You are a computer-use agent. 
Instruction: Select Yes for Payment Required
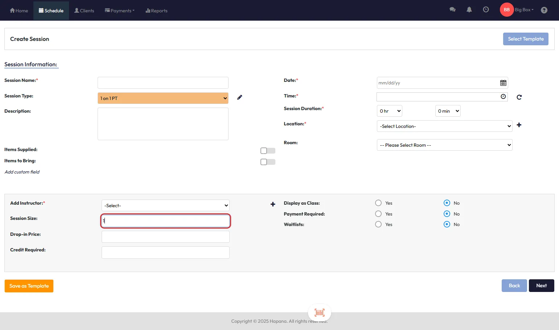tap(378, 214)
